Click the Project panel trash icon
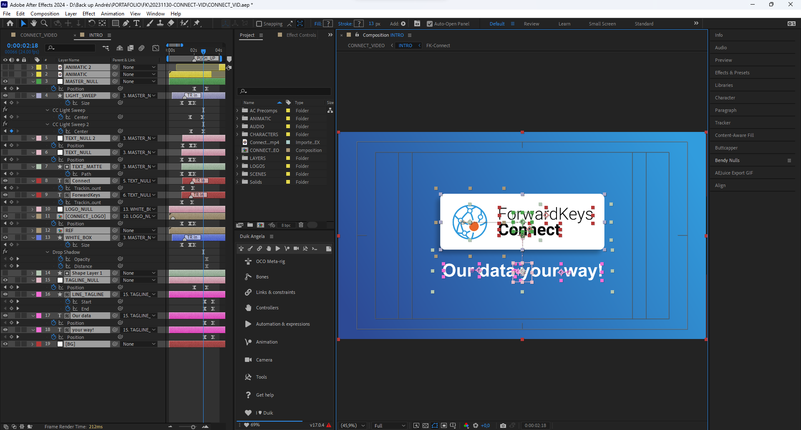 [x=301, y=225]
